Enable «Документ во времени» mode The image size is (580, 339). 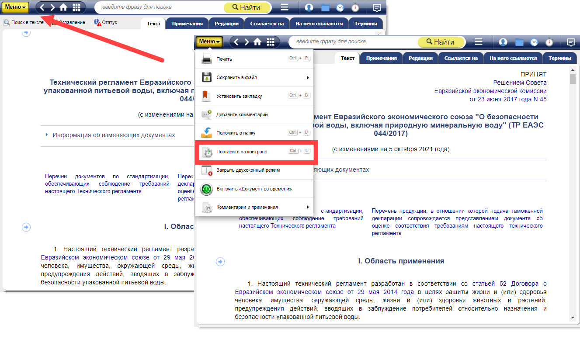point(254,189)
